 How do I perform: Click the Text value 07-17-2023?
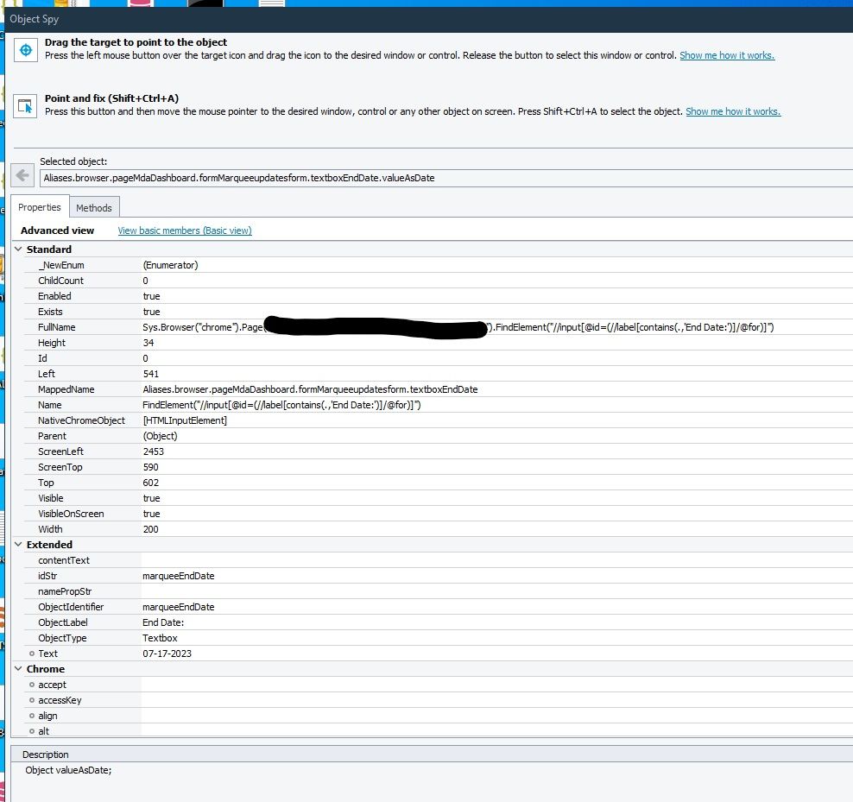[167, 654]
